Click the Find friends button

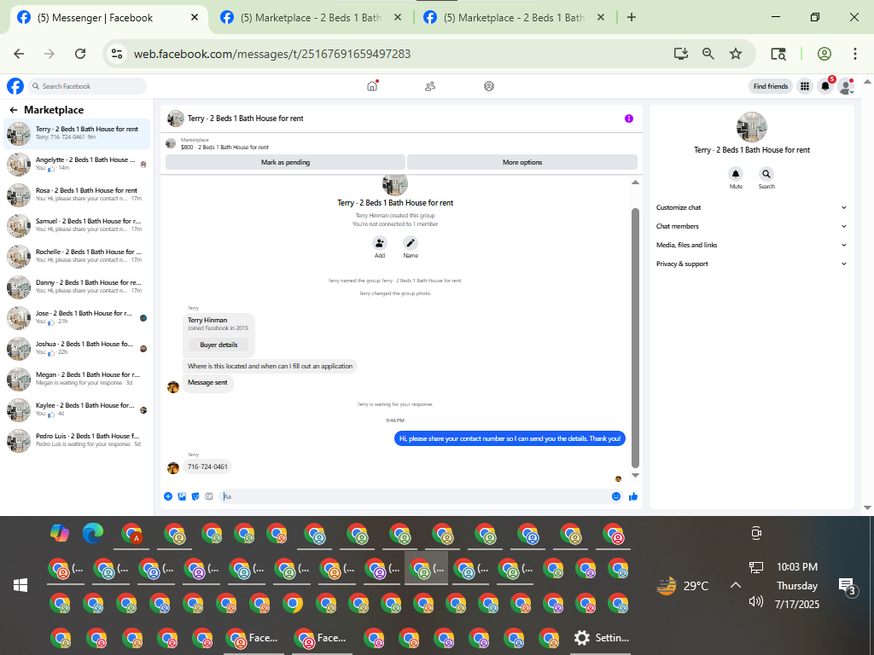(x=771, y=86)
